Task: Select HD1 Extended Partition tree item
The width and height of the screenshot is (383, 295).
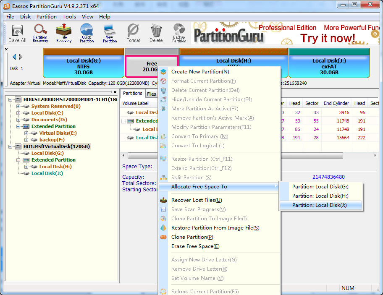Action: [x=53, y=160]
